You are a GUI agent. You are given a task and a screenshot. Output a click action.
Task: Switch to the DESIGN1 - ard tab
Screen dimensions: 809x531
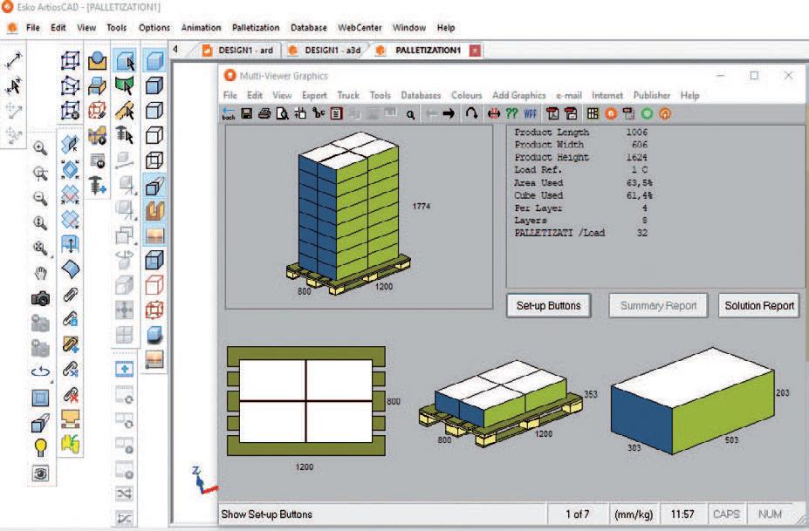coord(238,50)
